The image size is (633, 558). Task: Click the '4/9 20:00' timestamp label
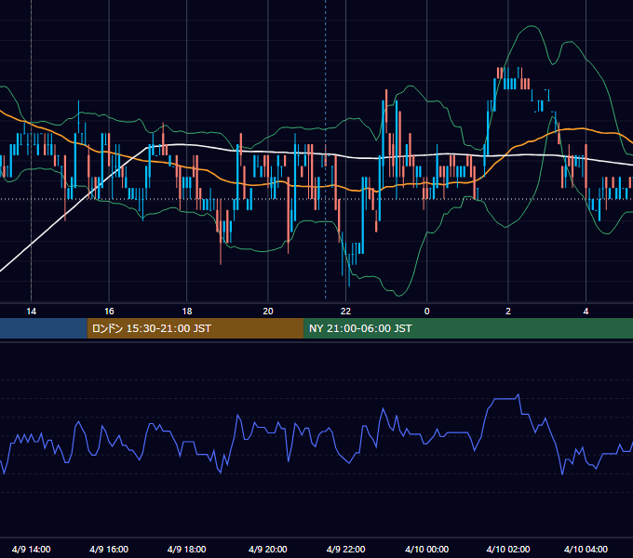[x=268, y=549]
